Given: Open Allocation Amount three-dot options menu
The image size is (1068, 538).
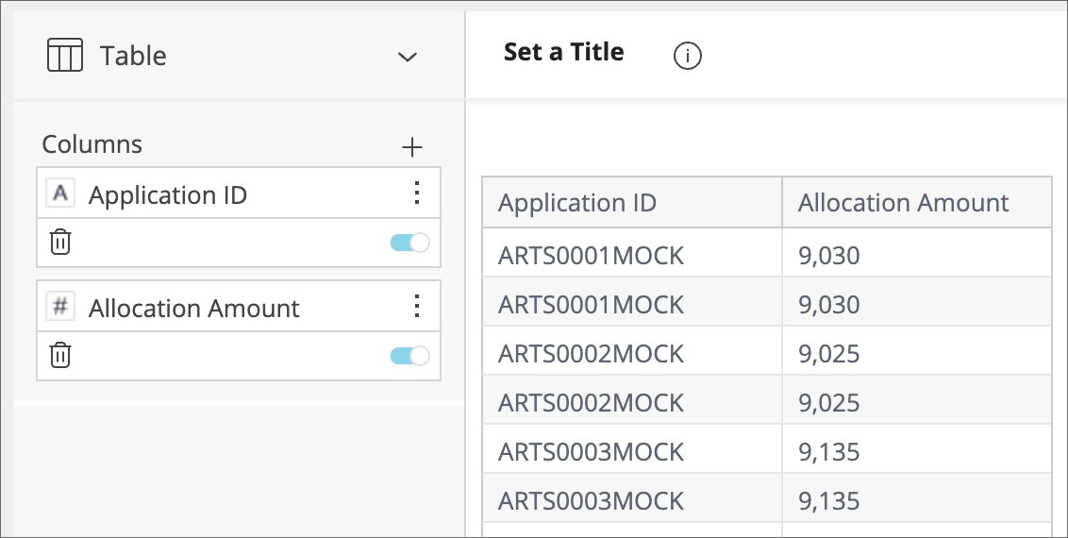Looking at the screenshot, I should 416,307.
